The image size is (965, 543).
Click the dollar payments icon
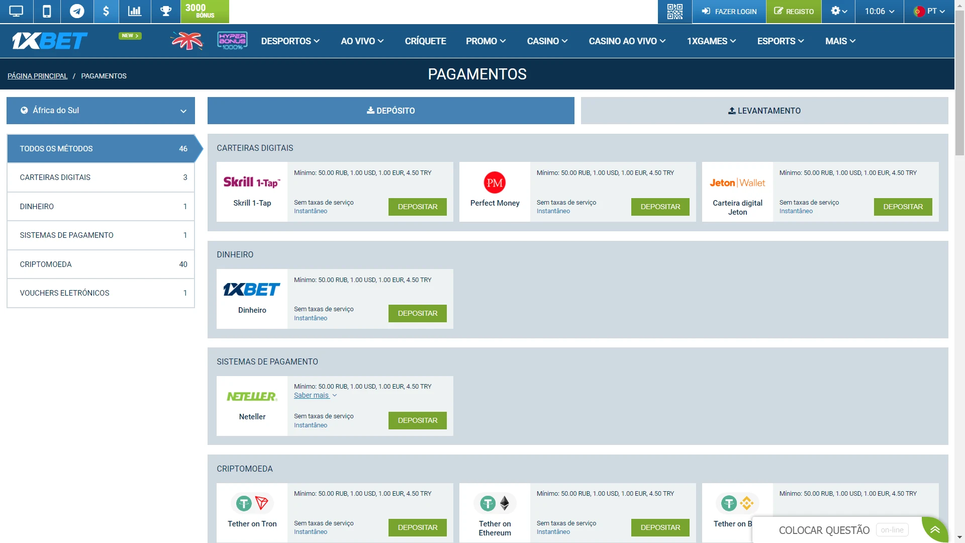[106, 11]
